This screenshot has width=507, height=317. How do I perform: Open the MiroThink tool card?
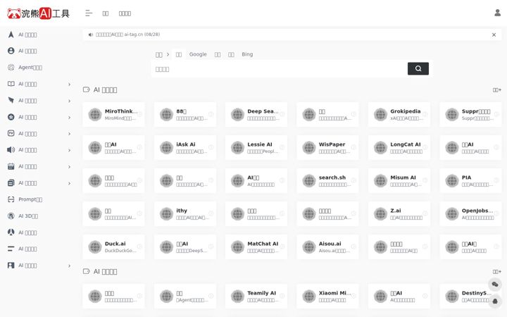pos(113,114)
